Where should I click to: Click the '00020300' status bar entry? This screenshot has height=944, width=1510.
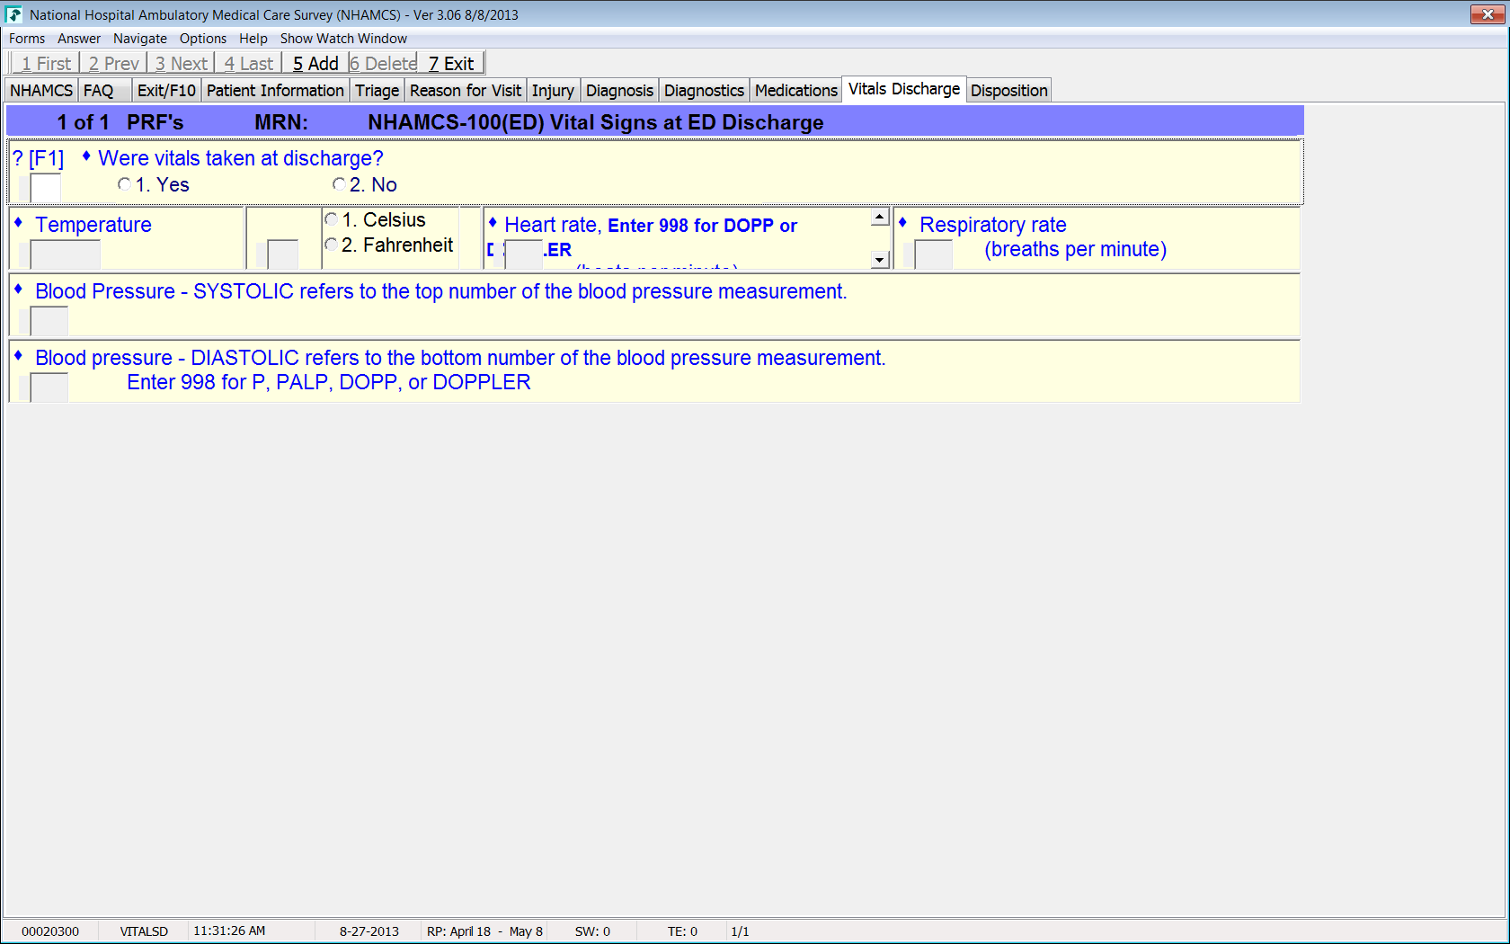click(50, 931)
